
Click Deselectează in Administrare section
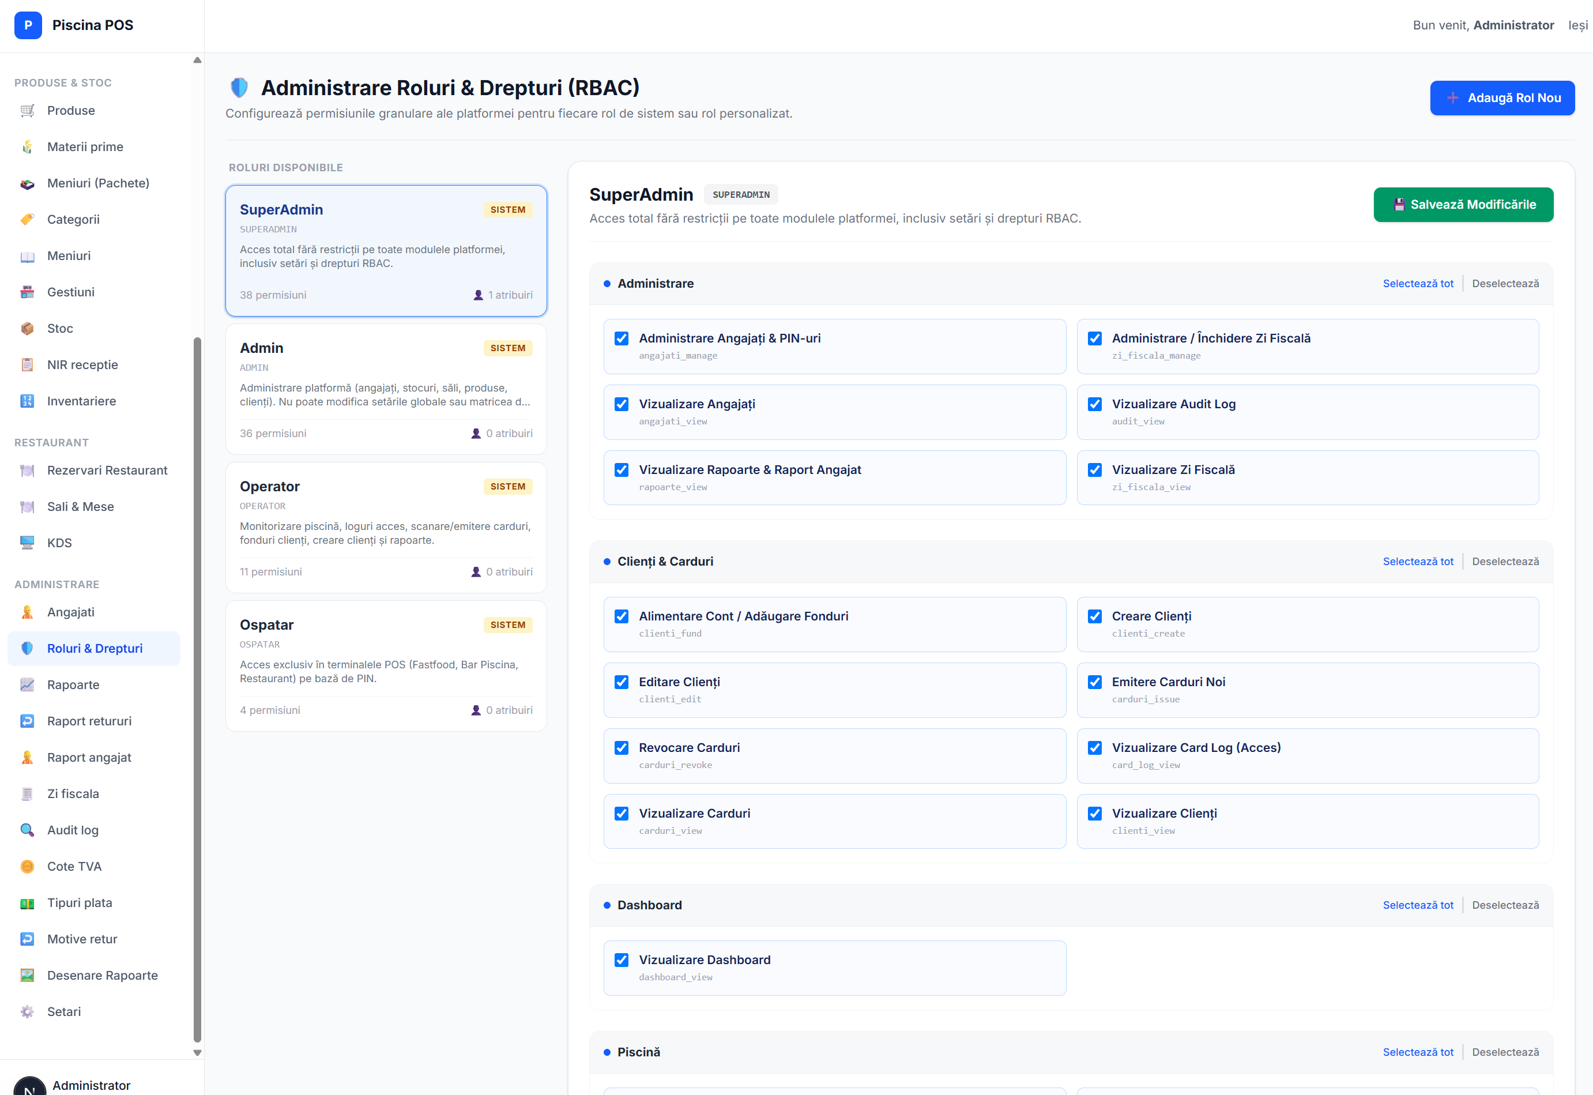point(1505,284)
